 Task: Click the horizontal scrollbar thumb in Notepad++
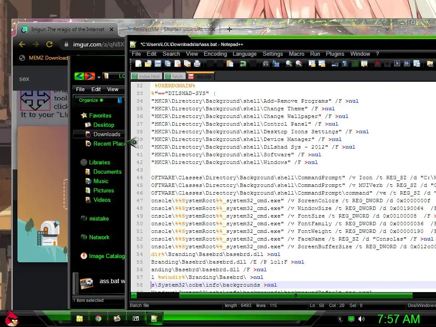[295, 295]
